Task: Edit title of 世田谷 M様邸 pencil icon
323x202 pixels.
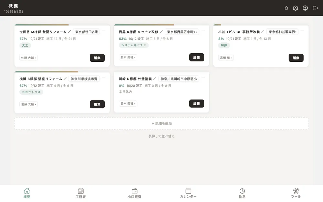Action: click(x=69, y=32)
